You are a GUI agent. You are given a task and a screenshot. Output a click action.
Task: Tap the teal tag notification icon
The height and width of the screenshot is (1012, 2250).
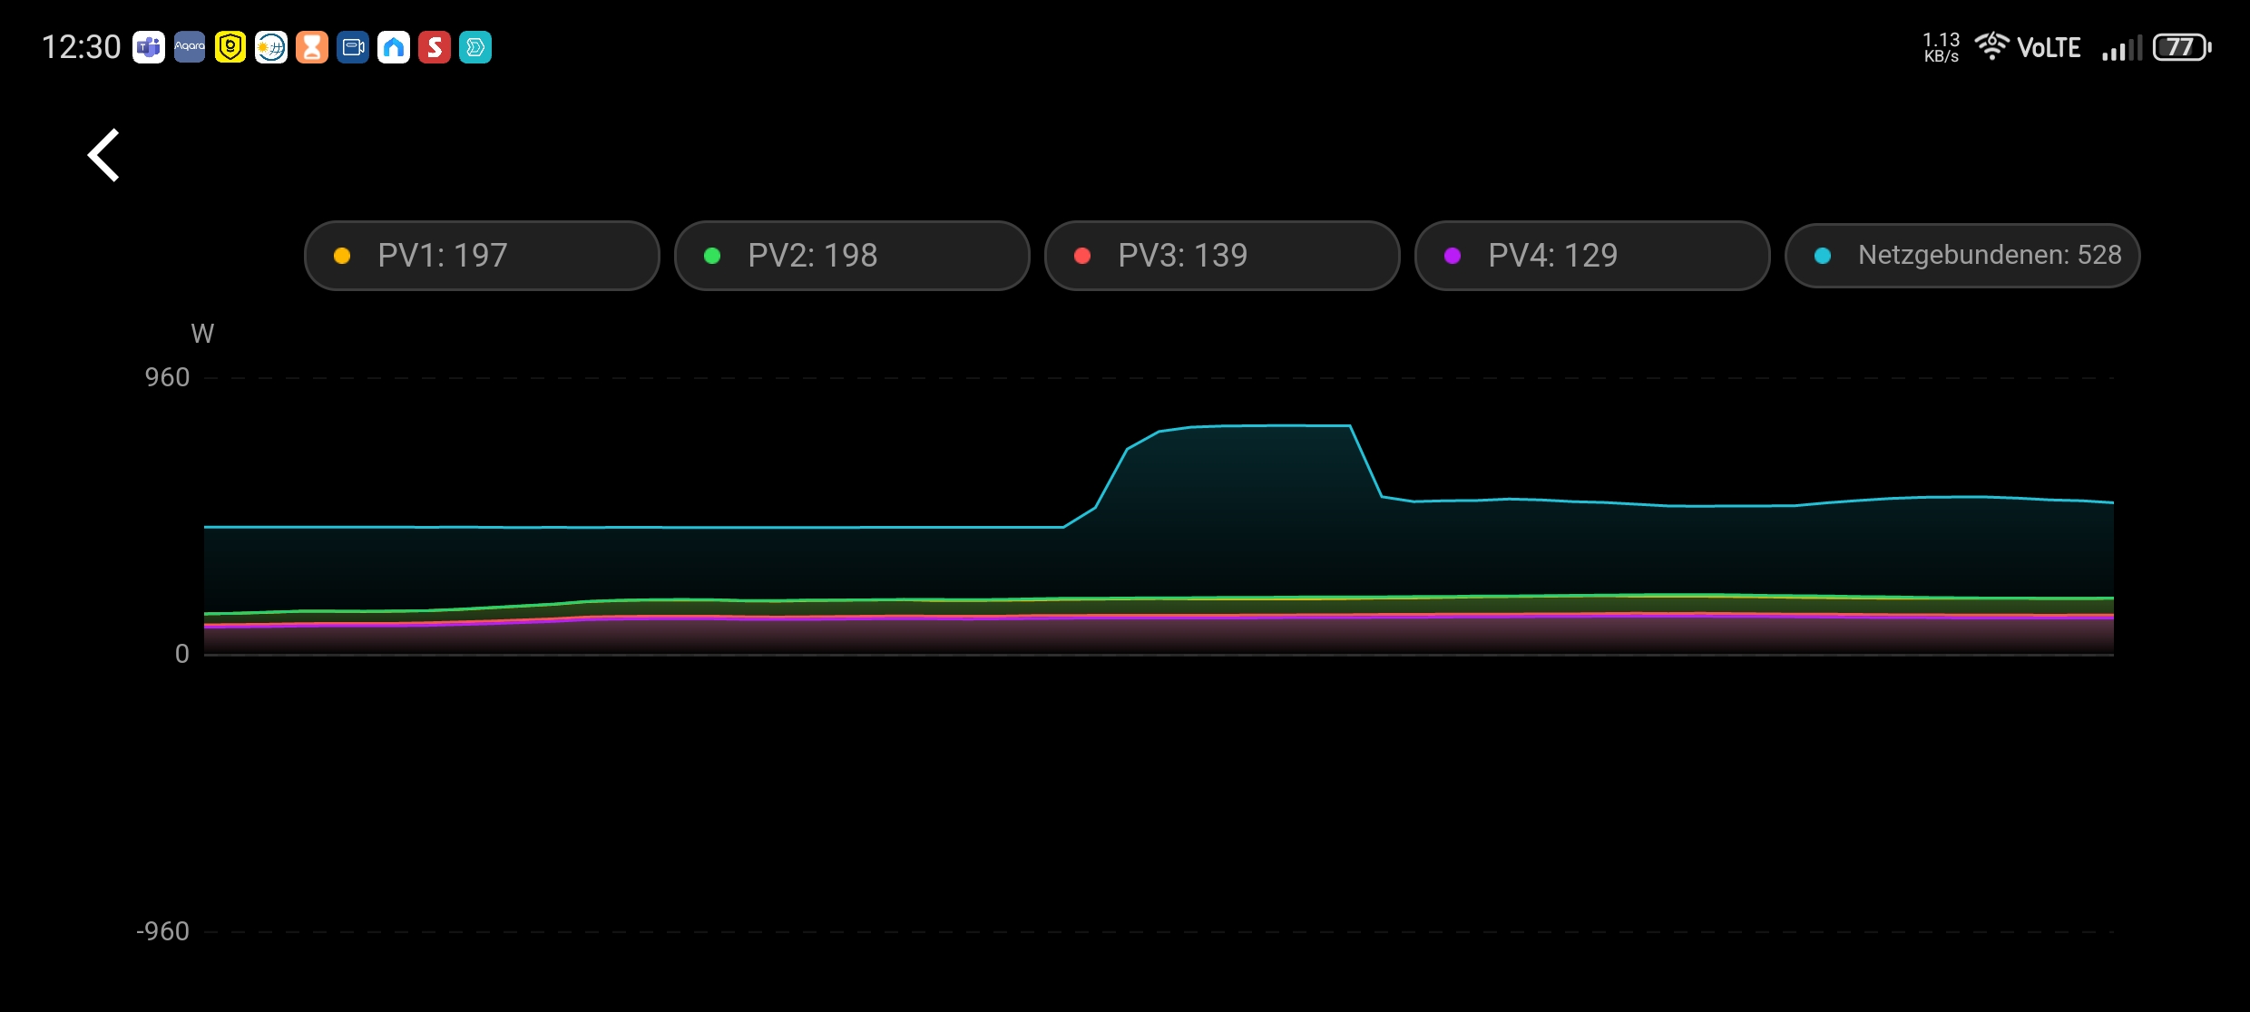(x=475, y=47)
